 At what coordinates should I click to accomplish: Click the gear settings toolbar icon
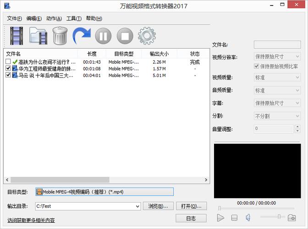click(x=147, y=36)
